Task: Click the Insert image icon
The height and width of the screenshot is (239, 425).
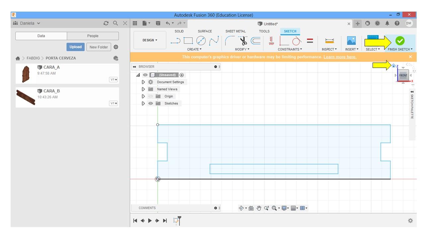Action: click(x=351, y=40)
